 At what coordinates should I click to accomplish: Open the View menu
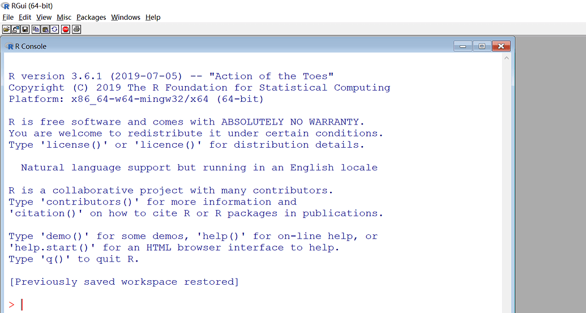click(44, 17)
